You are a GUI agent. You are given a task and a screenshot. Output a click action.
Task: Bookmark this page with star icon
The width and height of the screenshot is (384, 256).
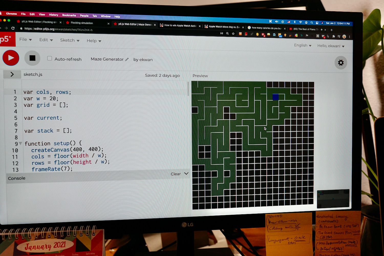coord(233,34)
